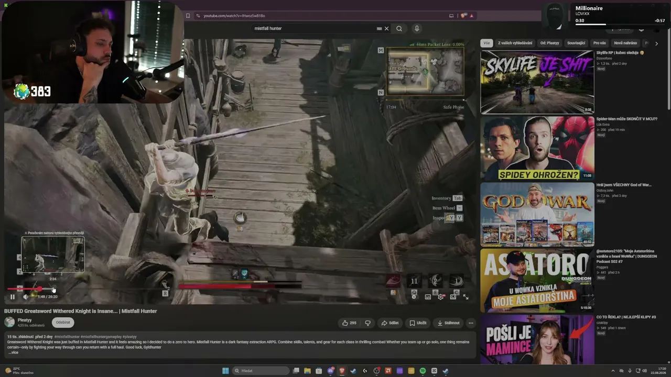This screenshot has width=671, height=377.
Task: Open File Explorer from the taskbar
Action: 308,371
